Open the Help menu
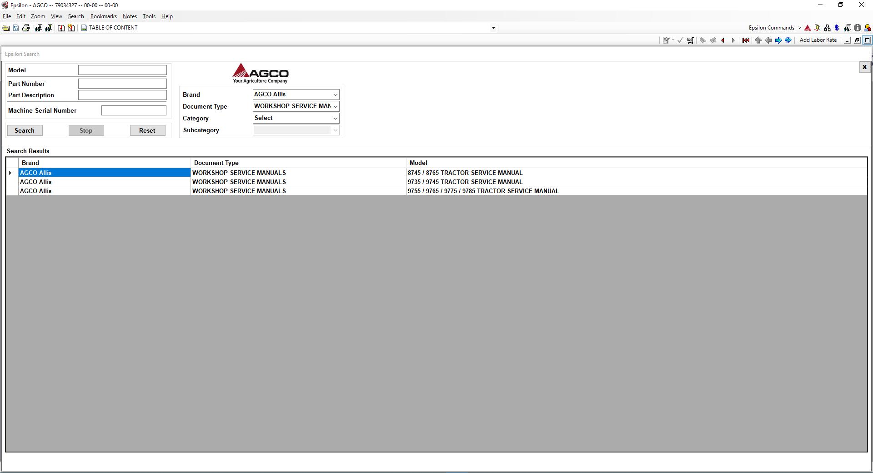The width and height of the screenshot is (873, 473). pyautogui.click(x=167, y=16)
